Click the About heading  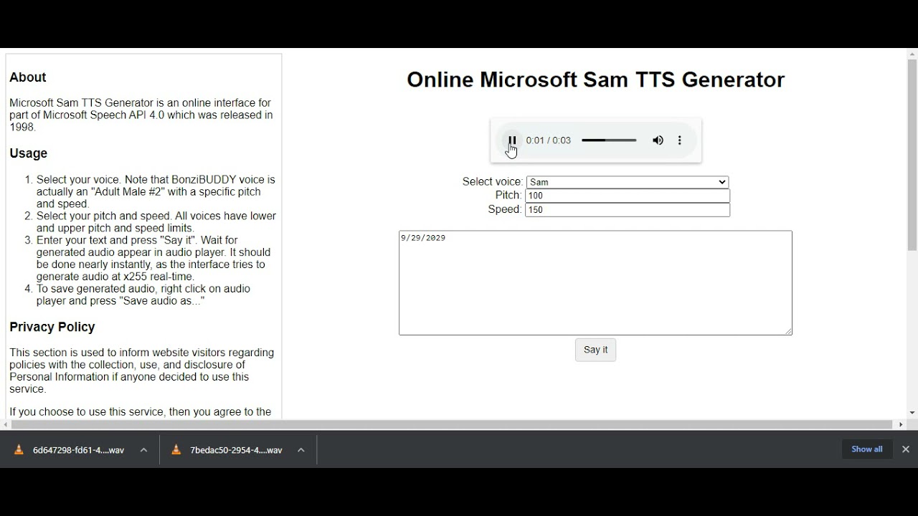point(28,77)
